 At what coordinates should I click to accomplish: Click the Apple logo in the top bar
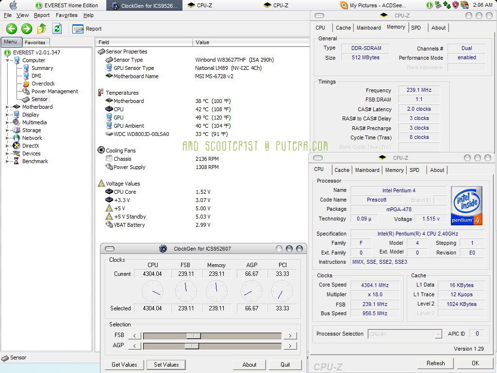pos(13,5)
